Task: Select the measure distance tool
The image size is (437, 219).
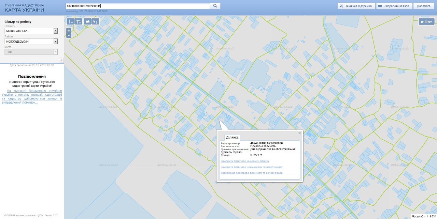Action: (x=71, y=21)
